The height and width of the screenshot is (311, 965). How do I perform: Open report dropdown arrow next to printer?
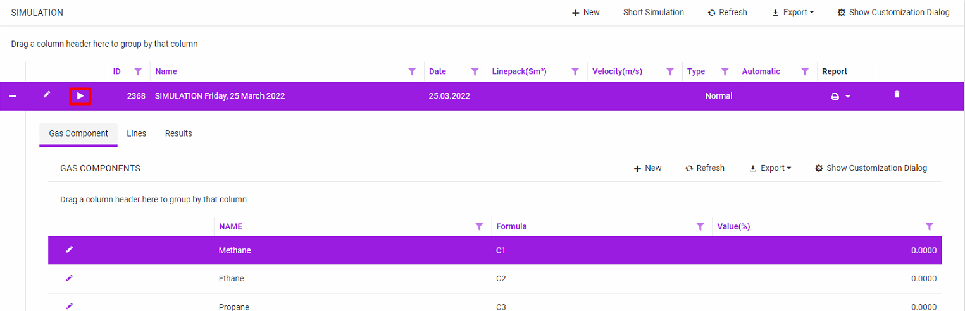tap(848, 97)
